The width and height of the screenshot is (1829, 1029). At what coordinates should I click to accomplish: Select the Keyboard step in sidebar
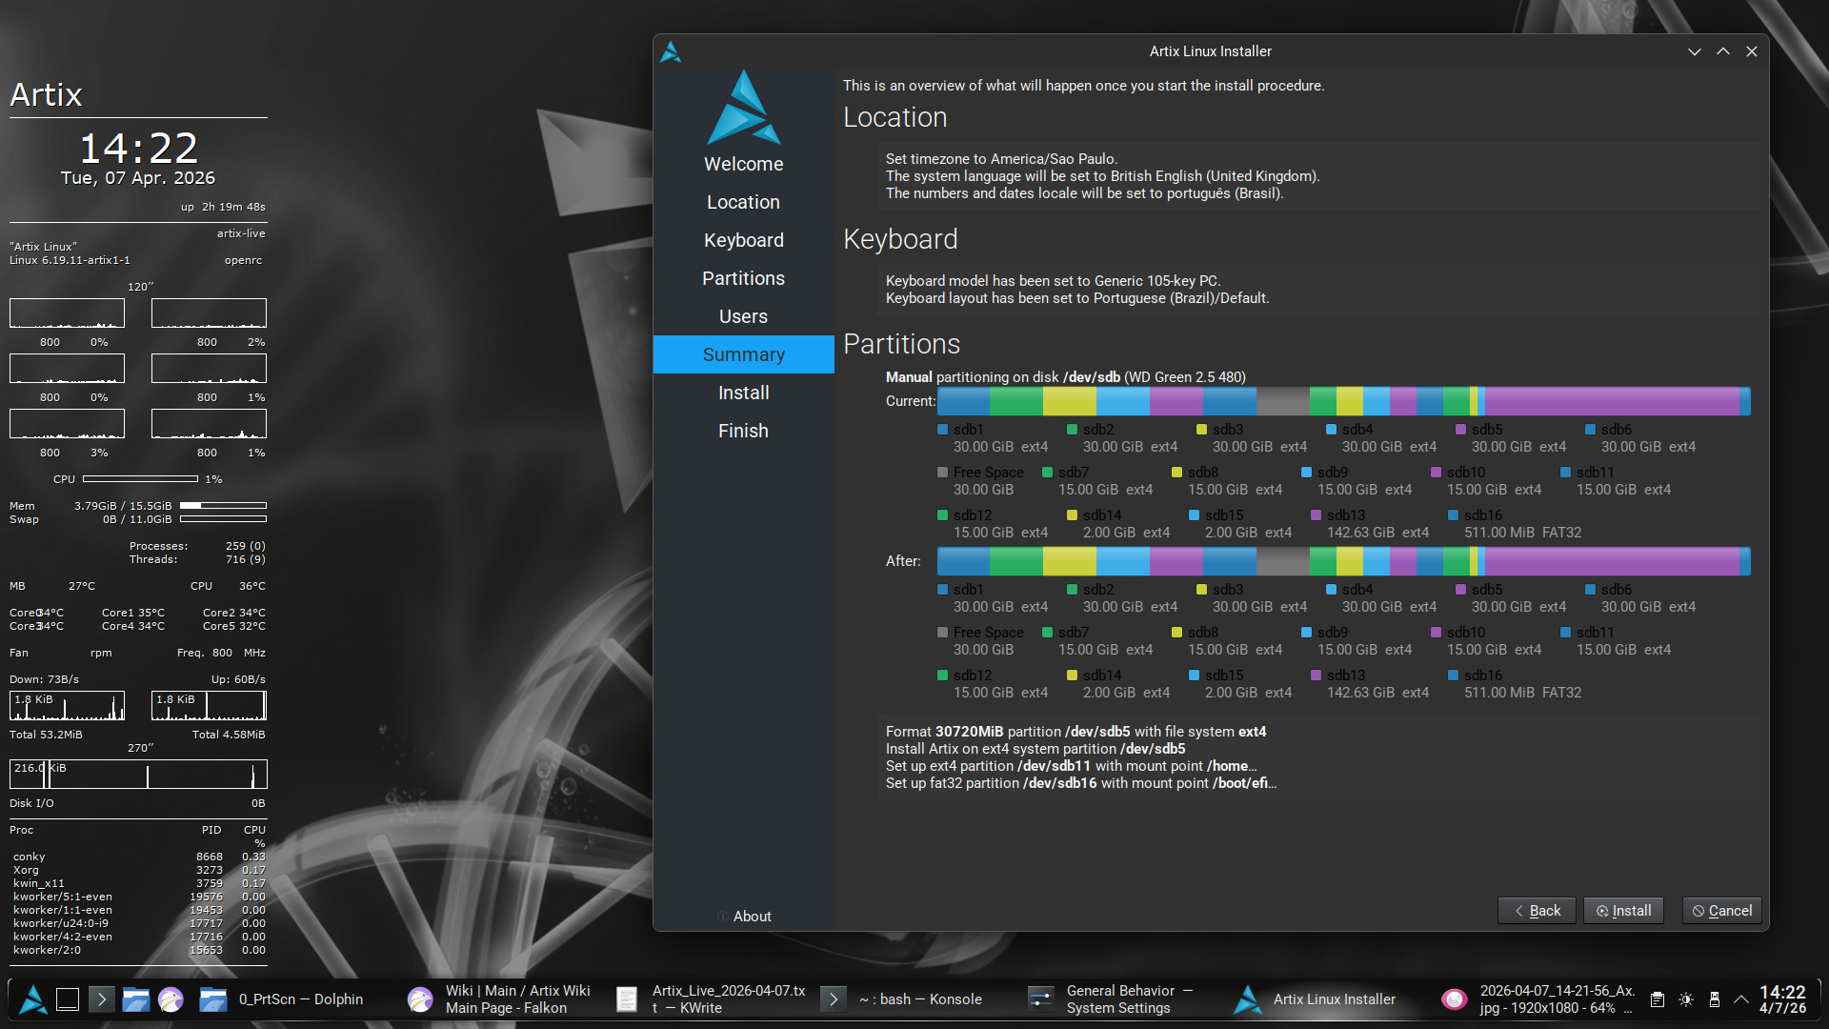pos(744,240)
